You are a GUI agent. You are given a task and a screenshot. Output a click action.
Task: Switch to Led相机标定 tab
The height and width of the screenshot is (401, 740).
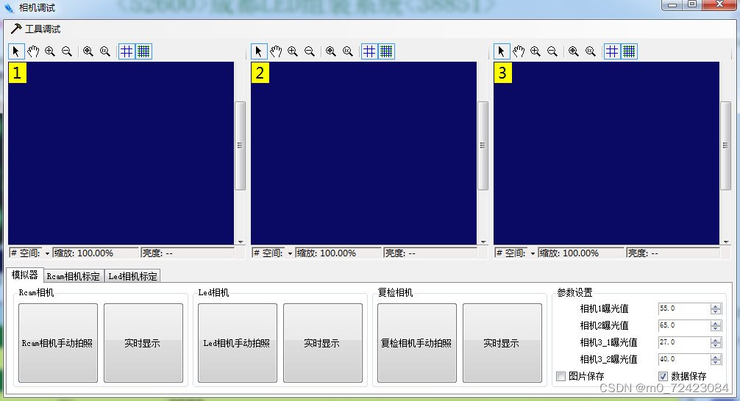click(x=132, y=276)
